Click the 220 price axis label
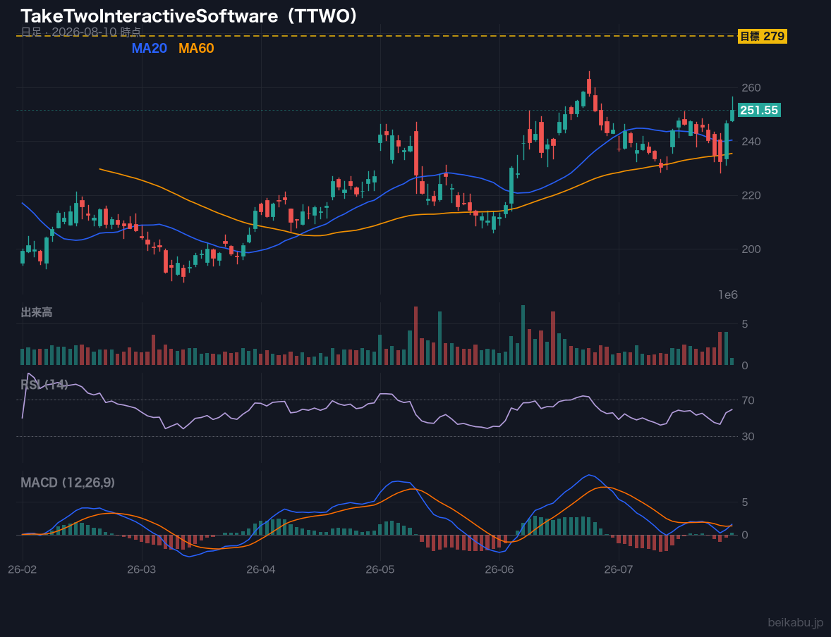This screenshot has width=831, height=637. pyautogui.click(x=751, y=195)
